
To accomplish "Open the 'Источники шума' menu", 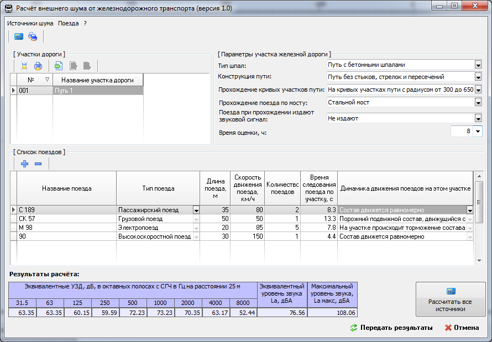I will click(x=30, y=24).
